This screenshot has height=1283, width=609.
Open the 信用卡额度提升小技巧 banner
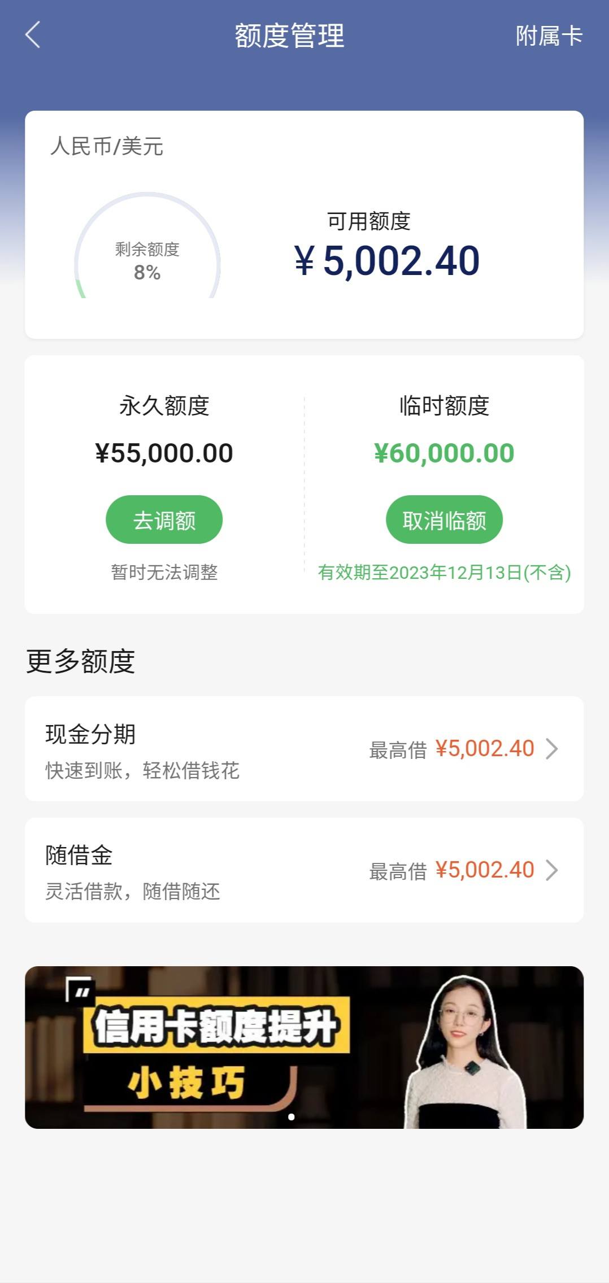click(x=304, y=1047)
